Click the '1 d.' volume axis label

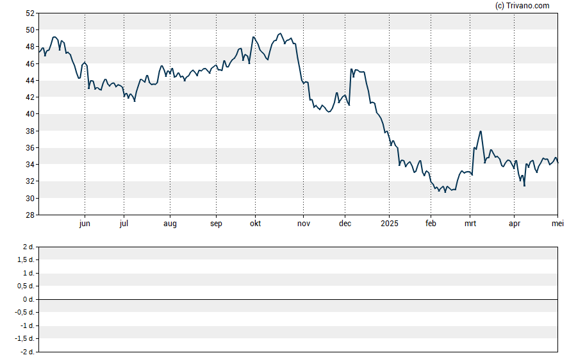(x=29, y=273)
